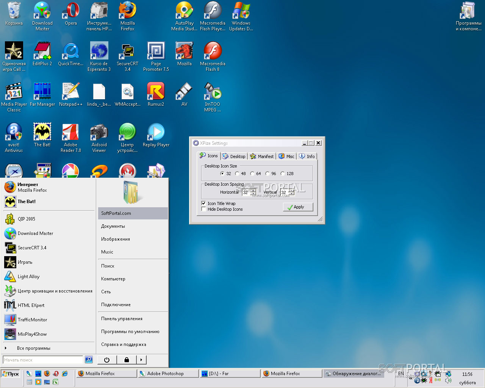Click the Vertical spacing spinner arrows
Viewport: 485px width, 388px height.
[x=291, y=192]
